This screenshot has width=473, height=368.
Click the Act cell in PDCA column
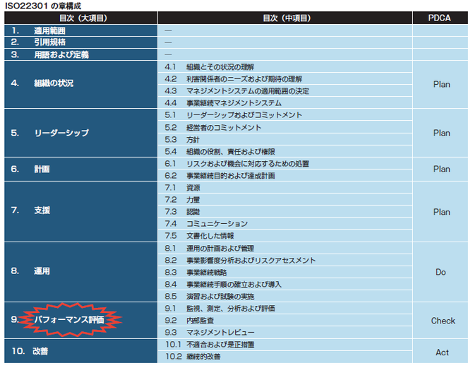coord(442,352)
